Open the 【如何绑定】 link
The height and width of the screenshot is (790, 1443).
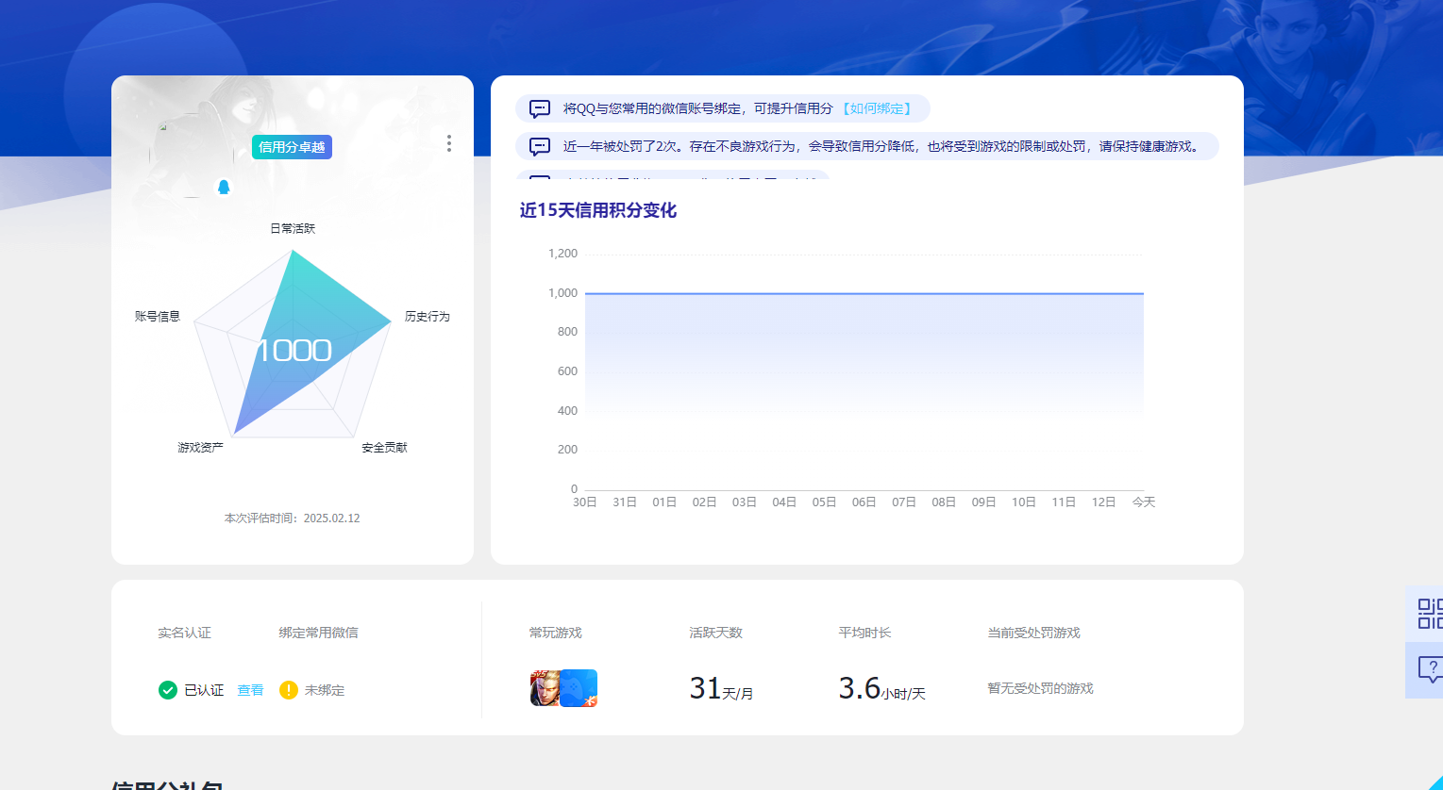pos(877,108)
